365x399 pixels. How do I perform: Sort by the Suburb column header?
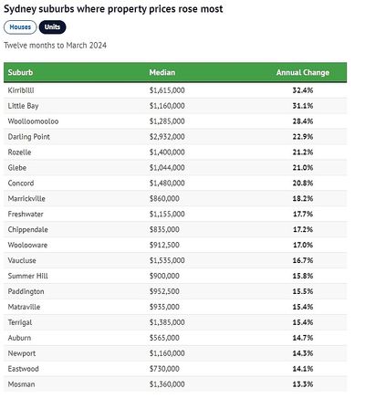click(x=20, y=72)
